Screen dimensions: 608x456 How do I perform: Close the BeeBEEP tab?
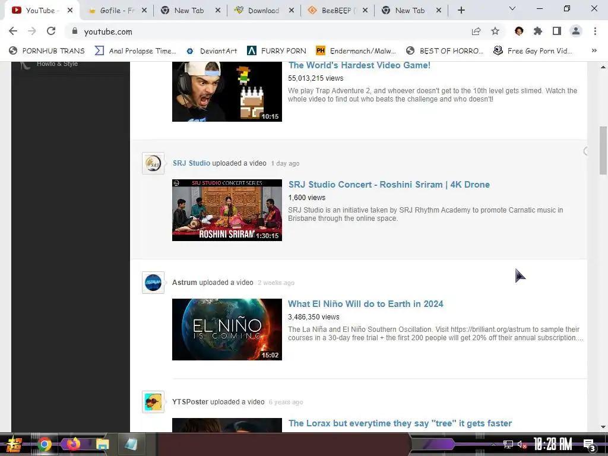click(x=365, y=11)
